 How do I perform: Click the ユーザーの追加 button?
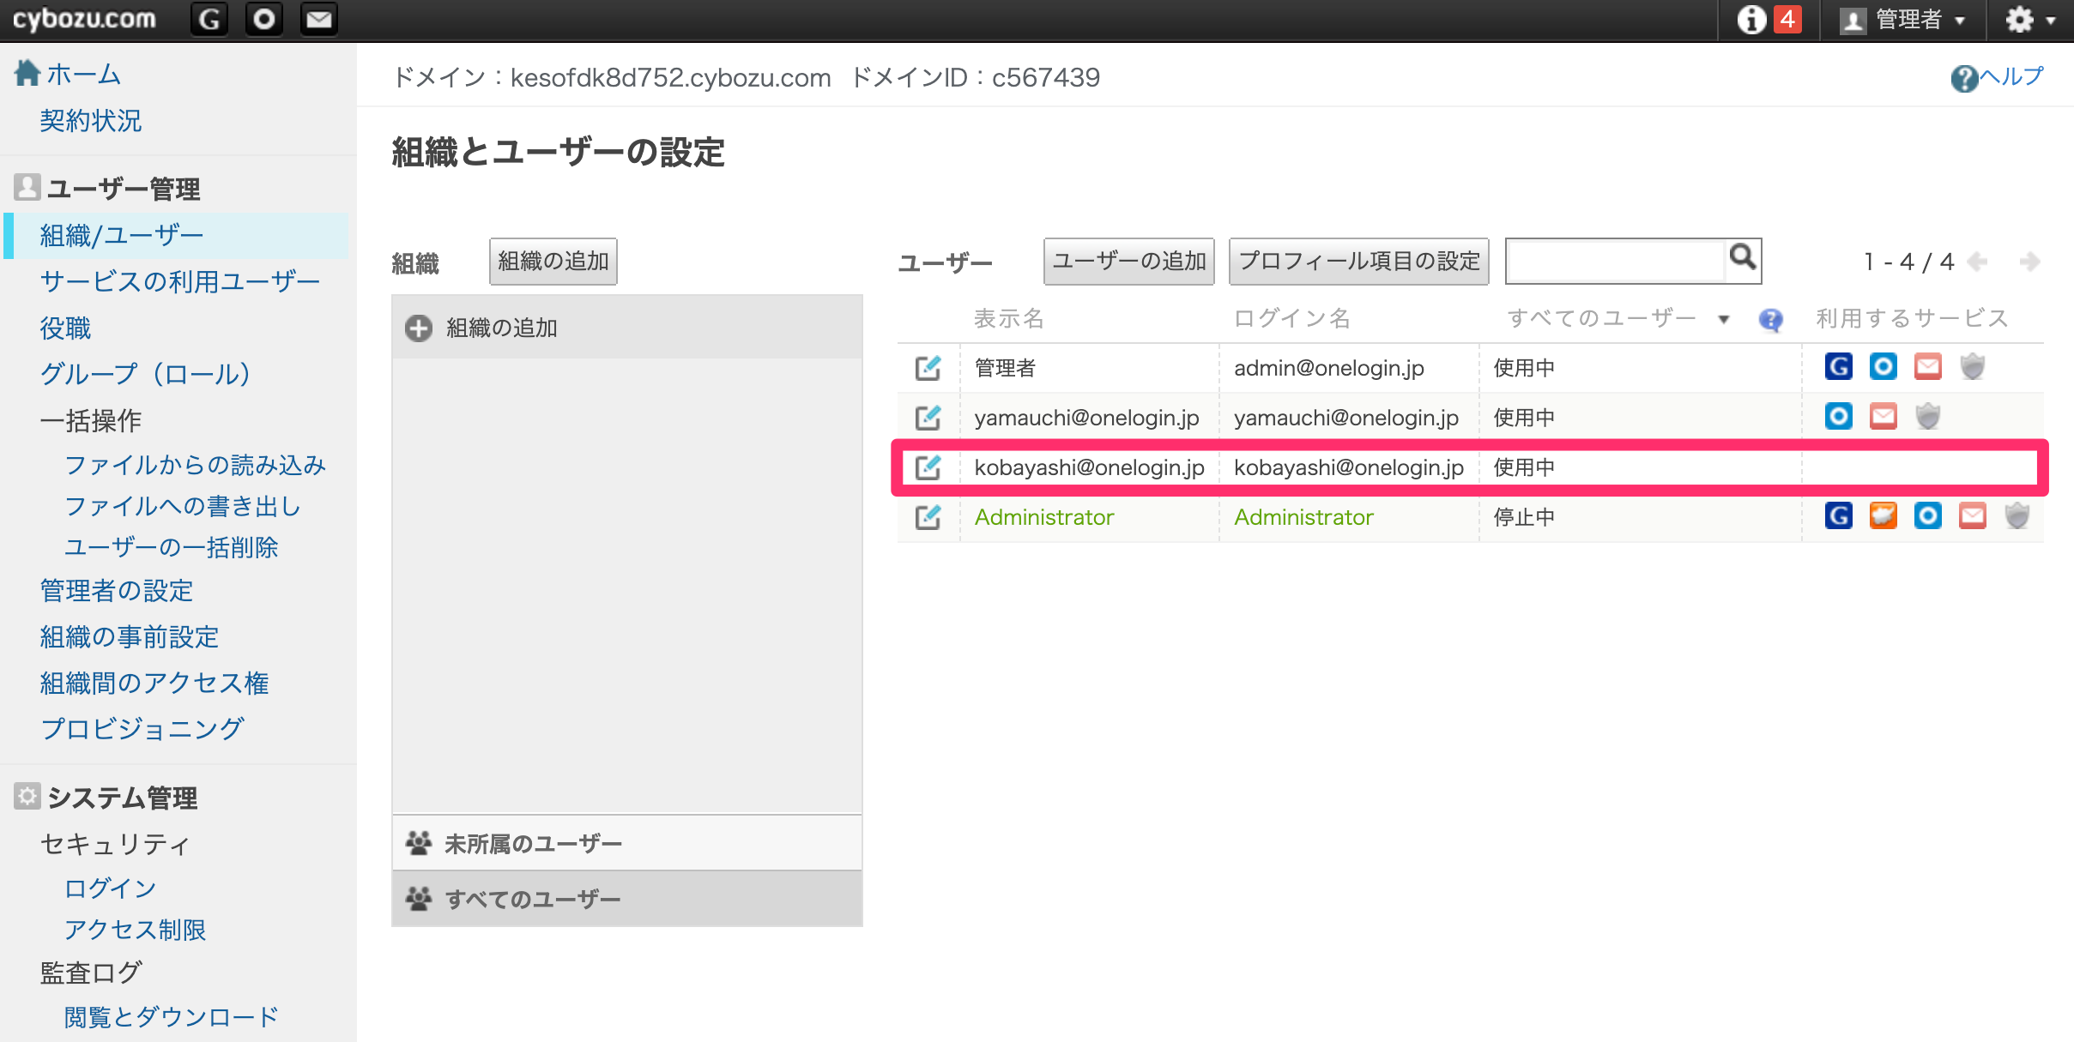click(1128, 261)
